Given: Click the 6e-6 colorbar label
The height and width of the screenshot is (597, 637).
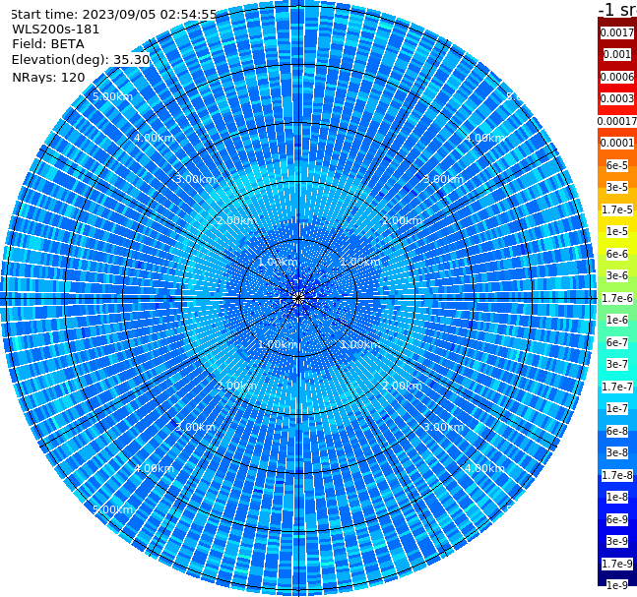Looking at the screenshot, I should pos(617,254).
